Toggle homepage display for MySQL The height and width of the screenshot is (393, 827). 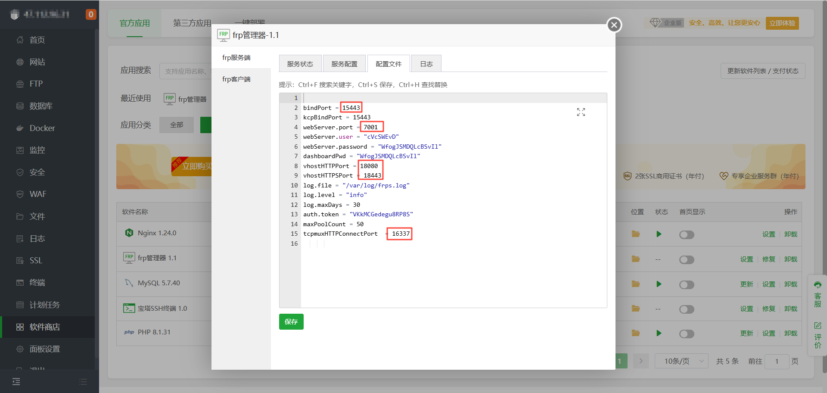point(687,285)
